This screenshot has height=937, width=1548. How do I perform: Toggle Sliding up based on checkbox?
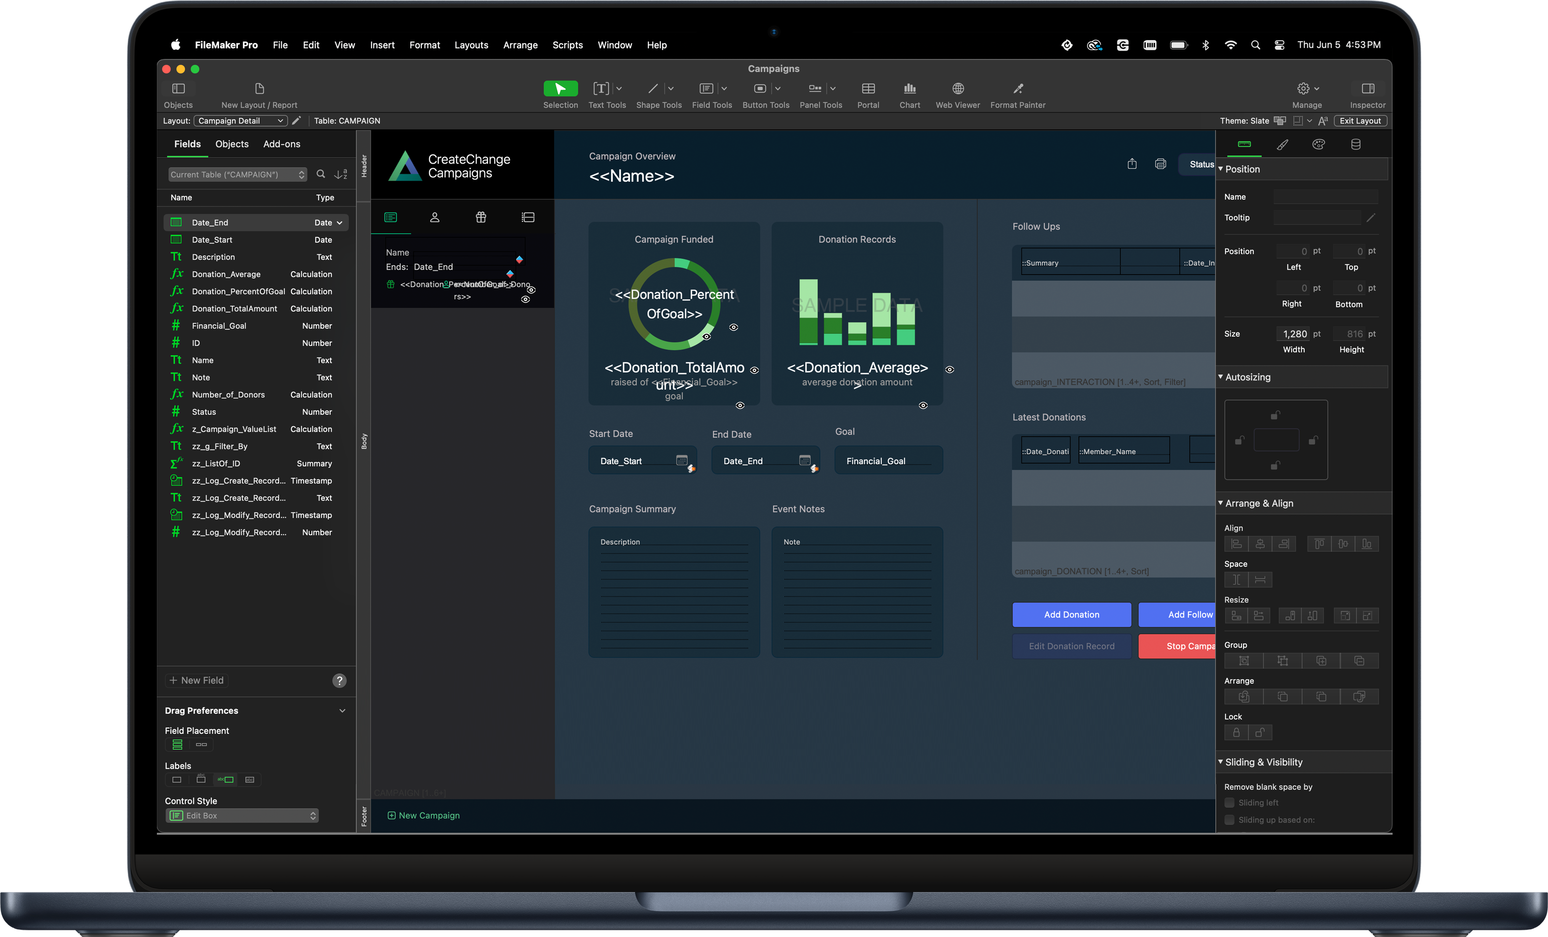(1229, 820)
